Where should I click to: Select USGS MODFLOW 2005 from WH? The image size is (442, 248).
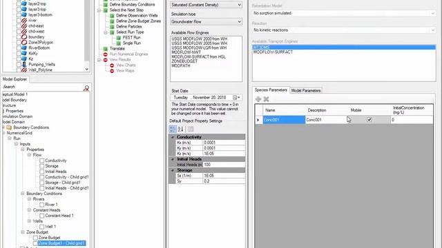pos(199,43)
